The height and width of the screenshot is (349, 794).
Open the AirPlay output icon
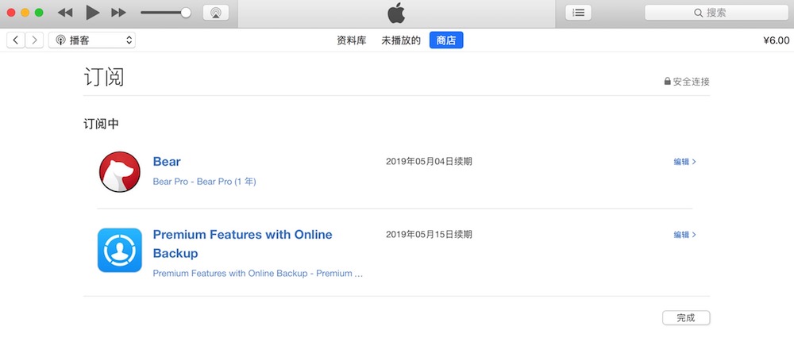216,13
